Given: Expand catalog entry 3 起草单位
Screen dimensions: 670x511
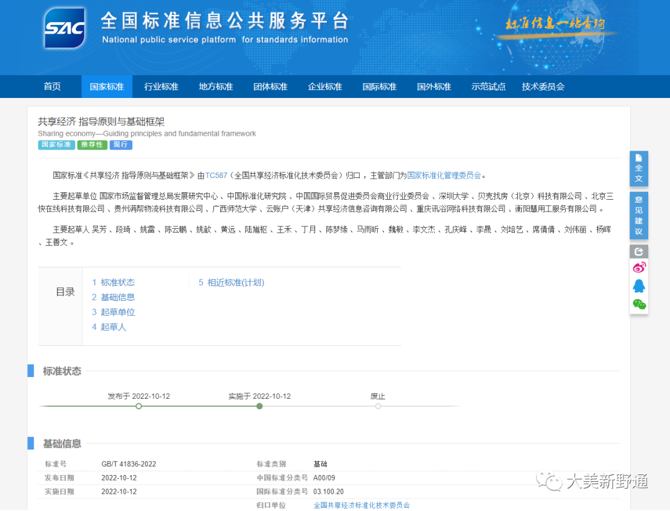Looking at the screenshot, I should coord(118,312).
